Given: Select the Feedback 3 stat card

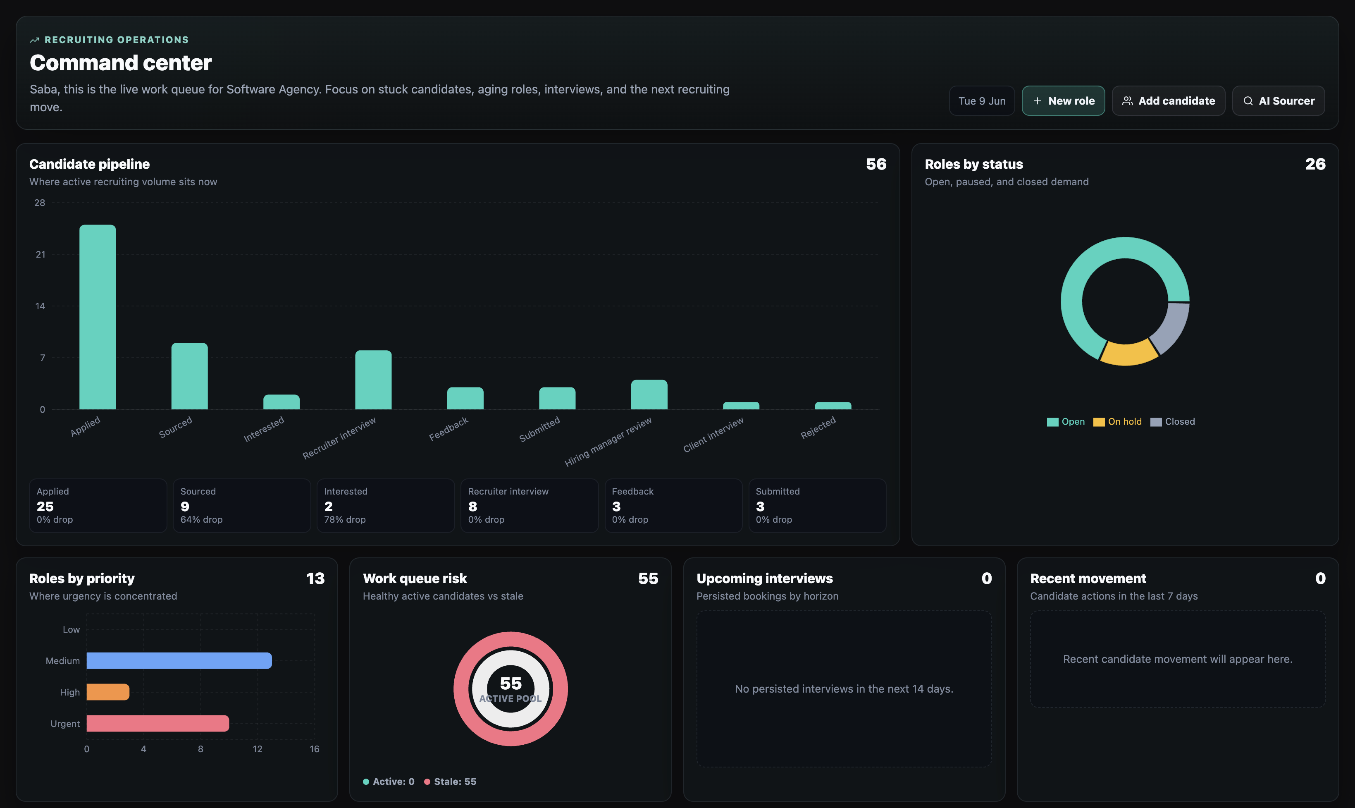Looking at the screenshot, I should [x=674, y=505].
